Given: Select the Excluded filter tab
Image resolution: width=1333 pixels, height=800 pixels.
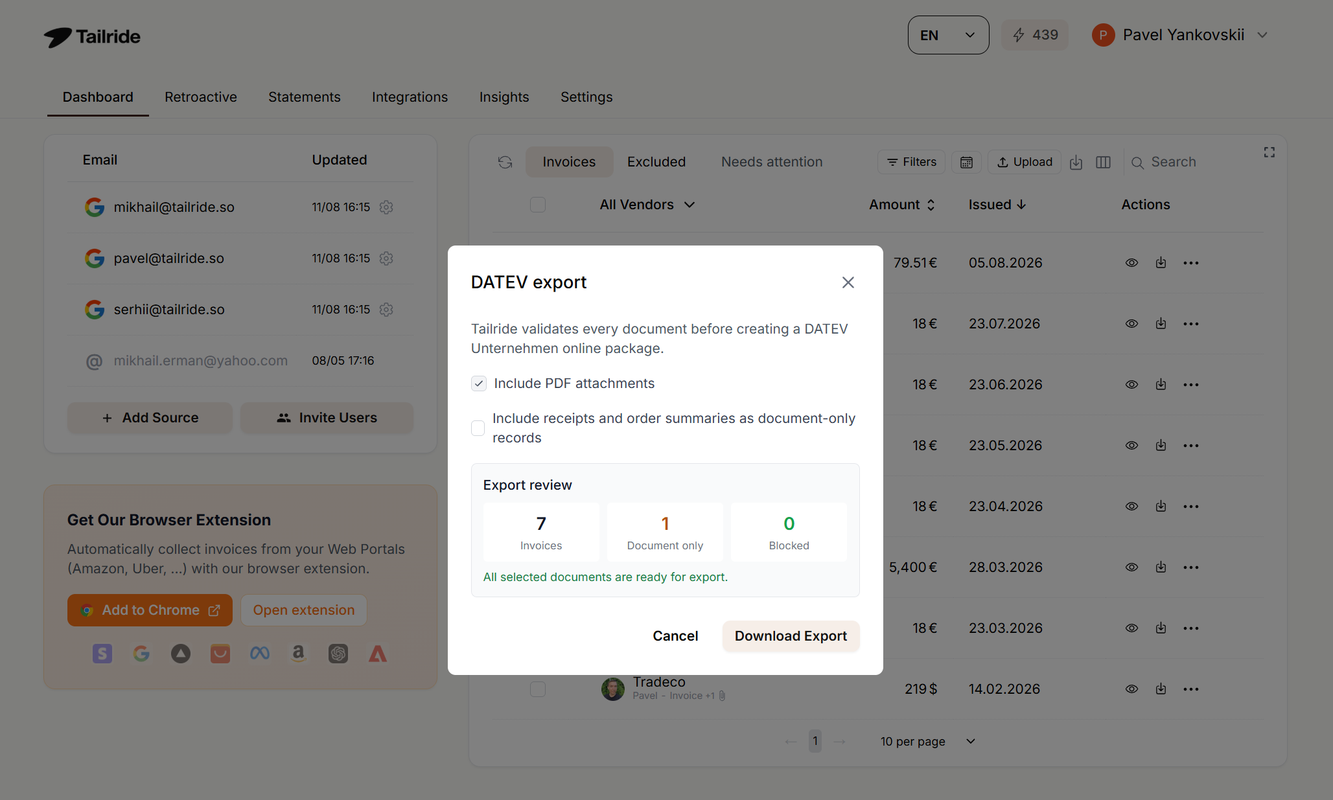Looking at the screenshot, I should (656, 162).
